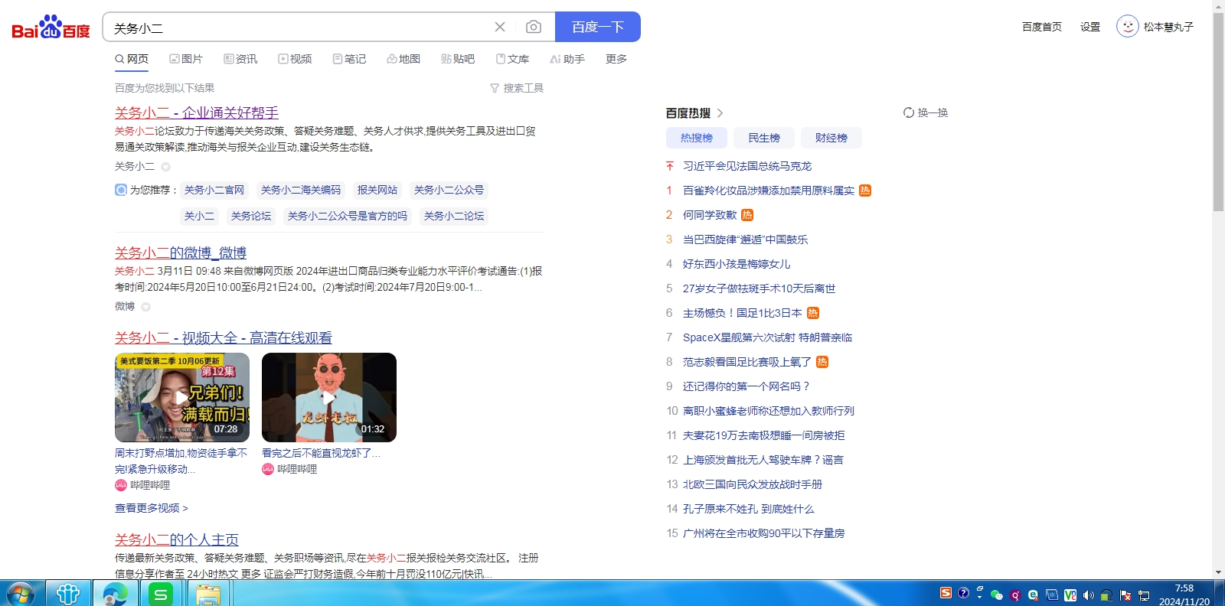Click the VNC tray icon

1070,595
